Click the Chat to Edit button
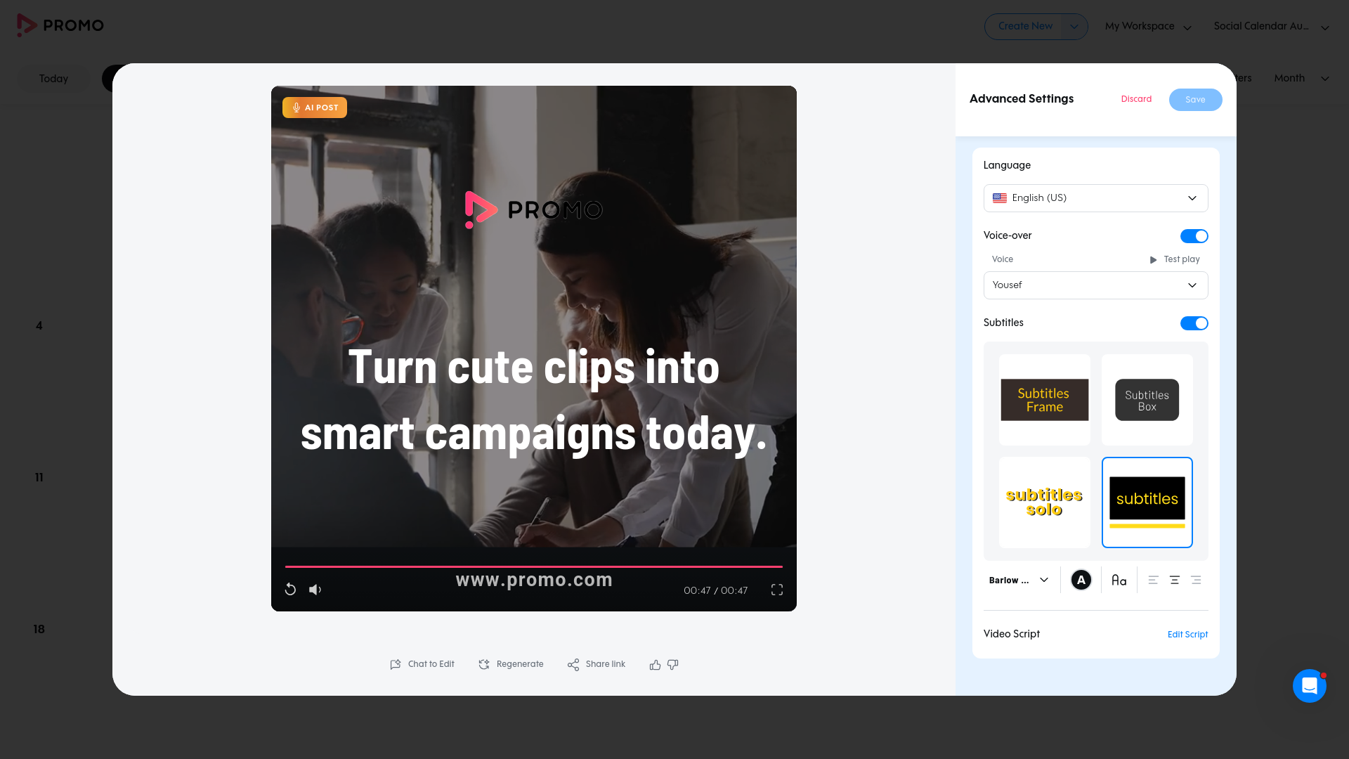The image size is (1349, 759). (x=422, y=664)
